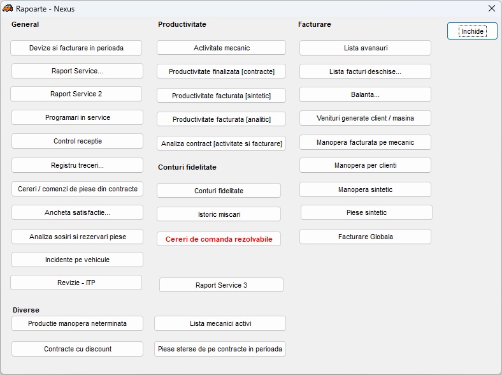
Task: Select Ancheta satisfactie report
Action: 78,212
